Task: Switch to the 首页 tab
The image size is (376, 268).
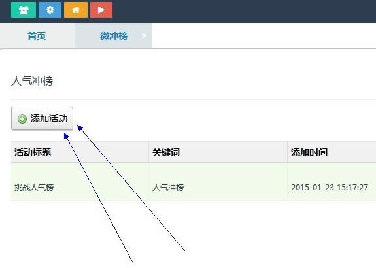Action: tap(37, 36)
